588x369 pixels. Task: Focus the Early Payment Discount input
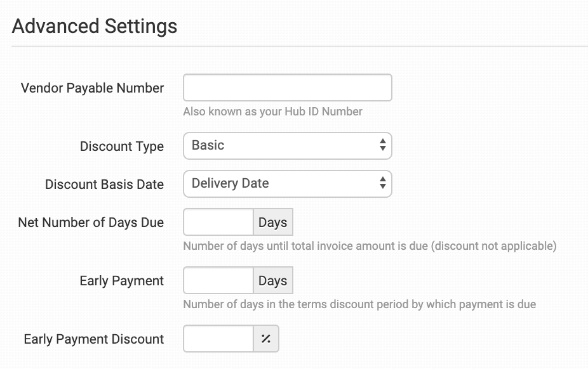click(x=218, y=339)
